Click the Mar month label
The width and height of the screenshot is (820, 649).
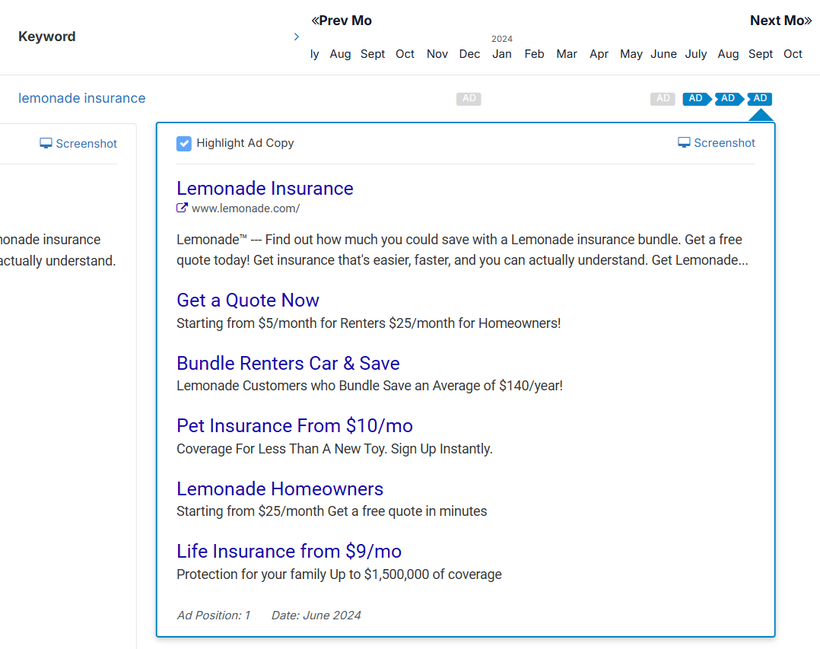click(x=567, y=54)
